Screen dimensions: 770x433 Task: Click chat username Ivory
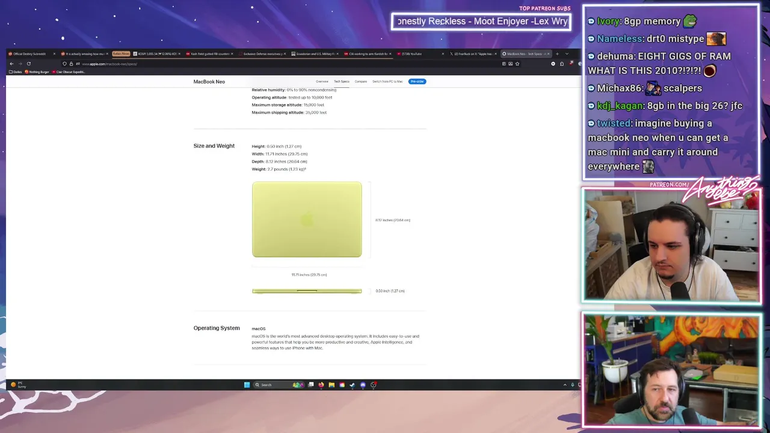(x=609, y=22)
